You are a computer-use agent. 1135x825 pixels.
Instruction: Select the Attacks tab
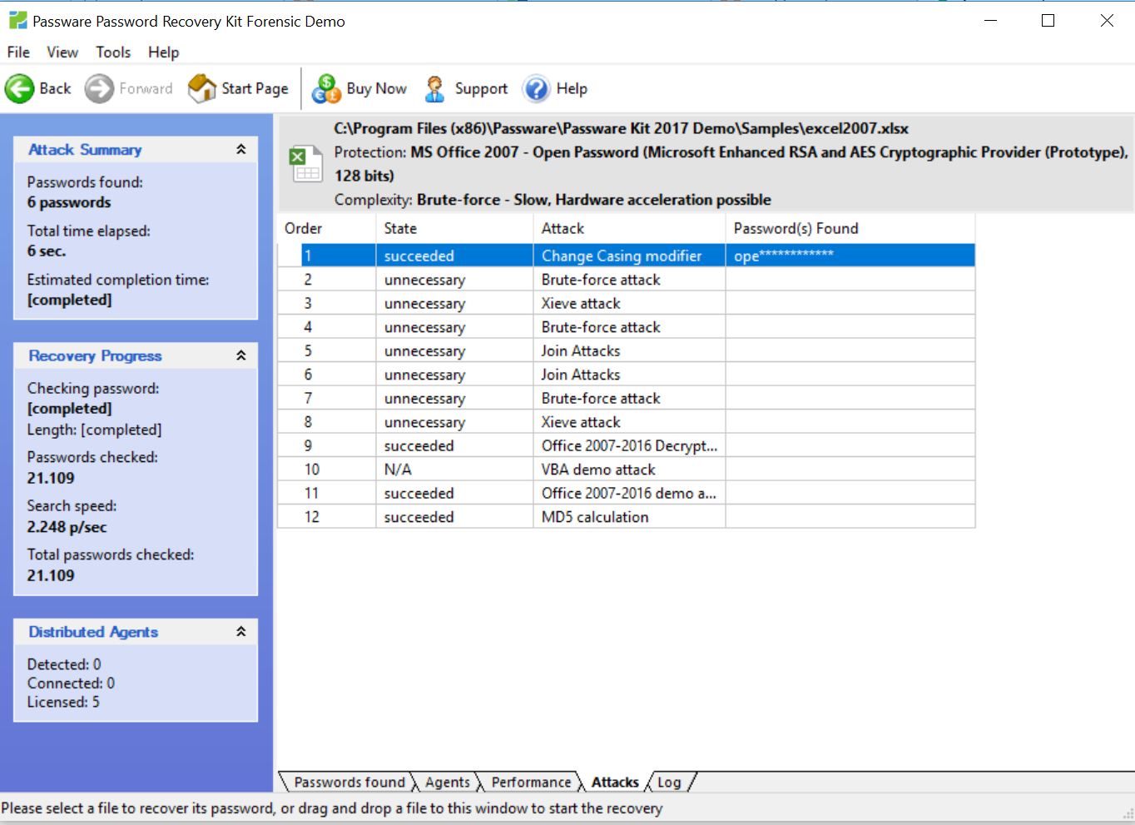[x=615, y=782]
